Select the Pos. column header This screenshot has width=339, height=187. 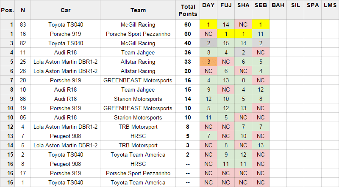click(x=7, y=10)
